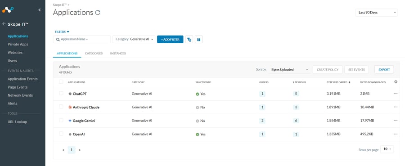Click the OpenAI app icon
The width and height of the screenshot is (405, 166).
click(x=70, y=134)
